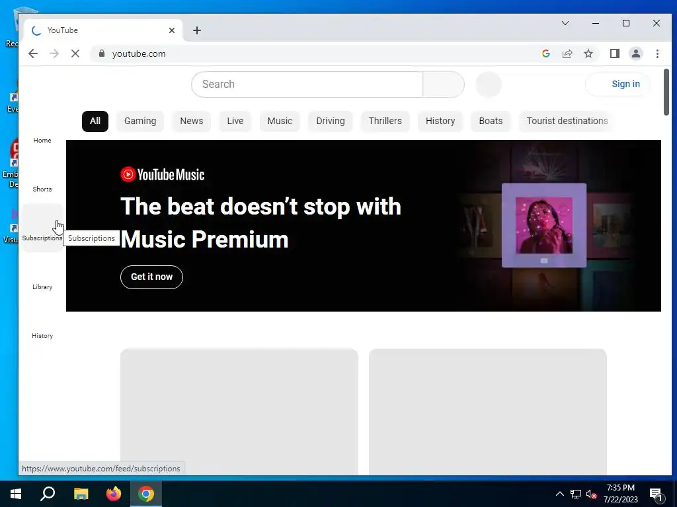Share this page via share icon

tap(567, 53)
